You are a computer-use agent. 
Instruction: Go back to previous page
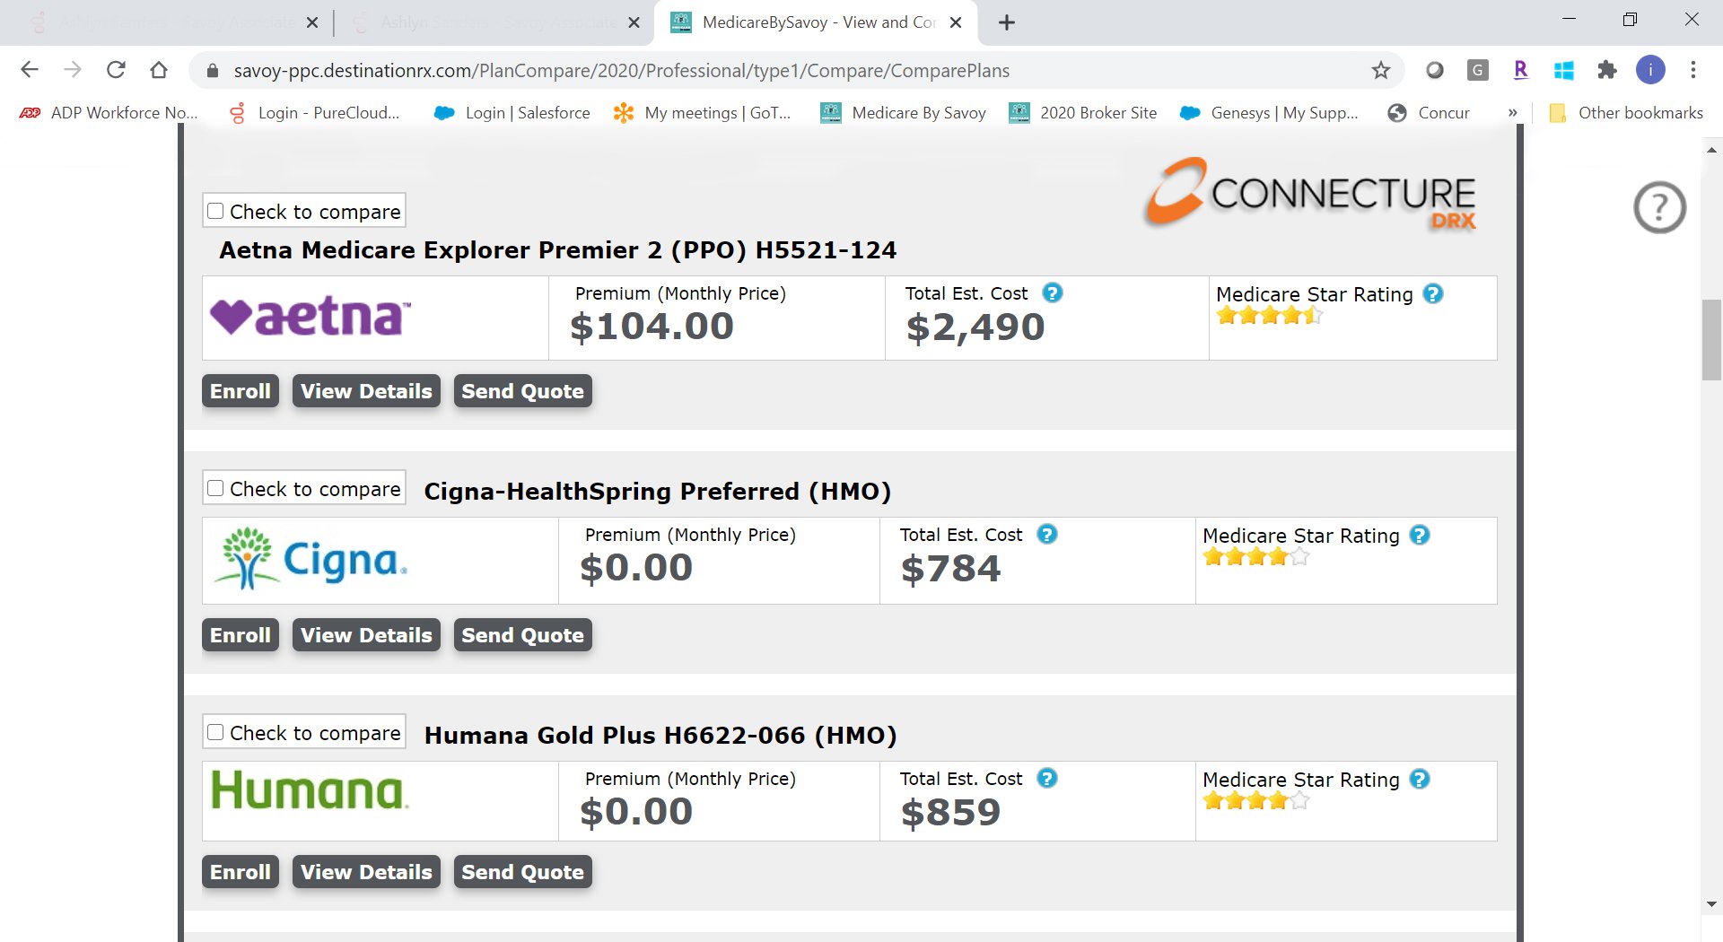click(30, 70)
